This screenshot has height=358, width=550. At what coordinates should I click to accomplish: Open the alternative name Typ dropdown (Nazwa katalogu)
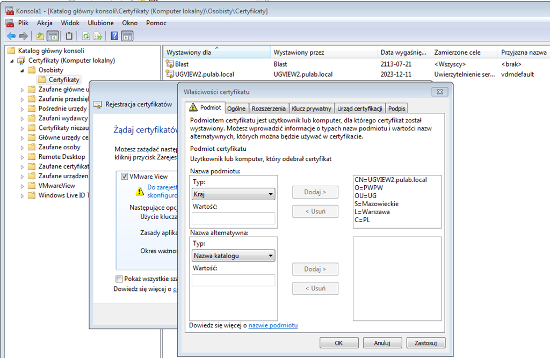click(233, 255)
